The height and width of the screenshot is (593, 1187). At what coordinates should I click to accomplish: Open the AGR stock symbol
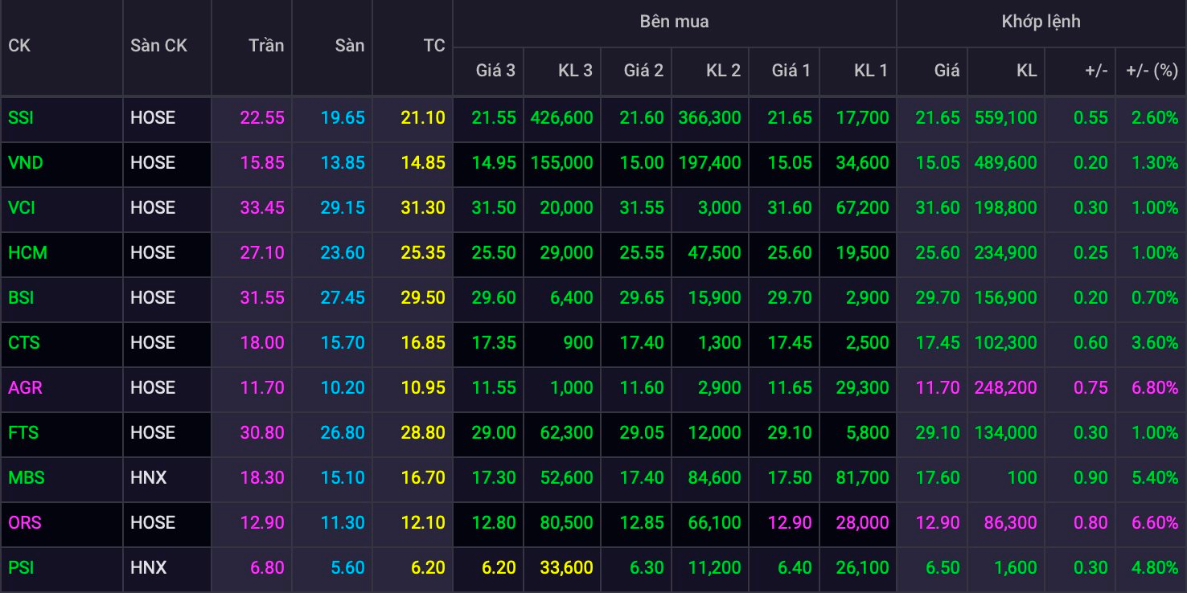click(x=25, y=388)
